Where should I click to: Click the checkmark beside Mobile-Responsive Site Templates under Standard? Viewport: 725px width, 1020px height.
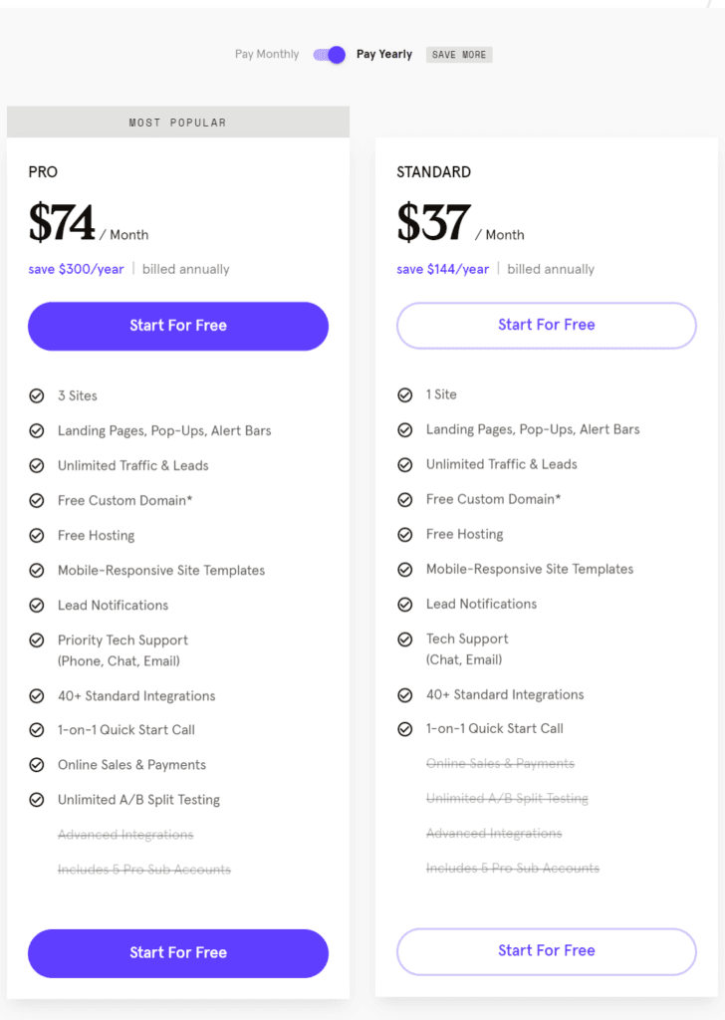(405, 569)
